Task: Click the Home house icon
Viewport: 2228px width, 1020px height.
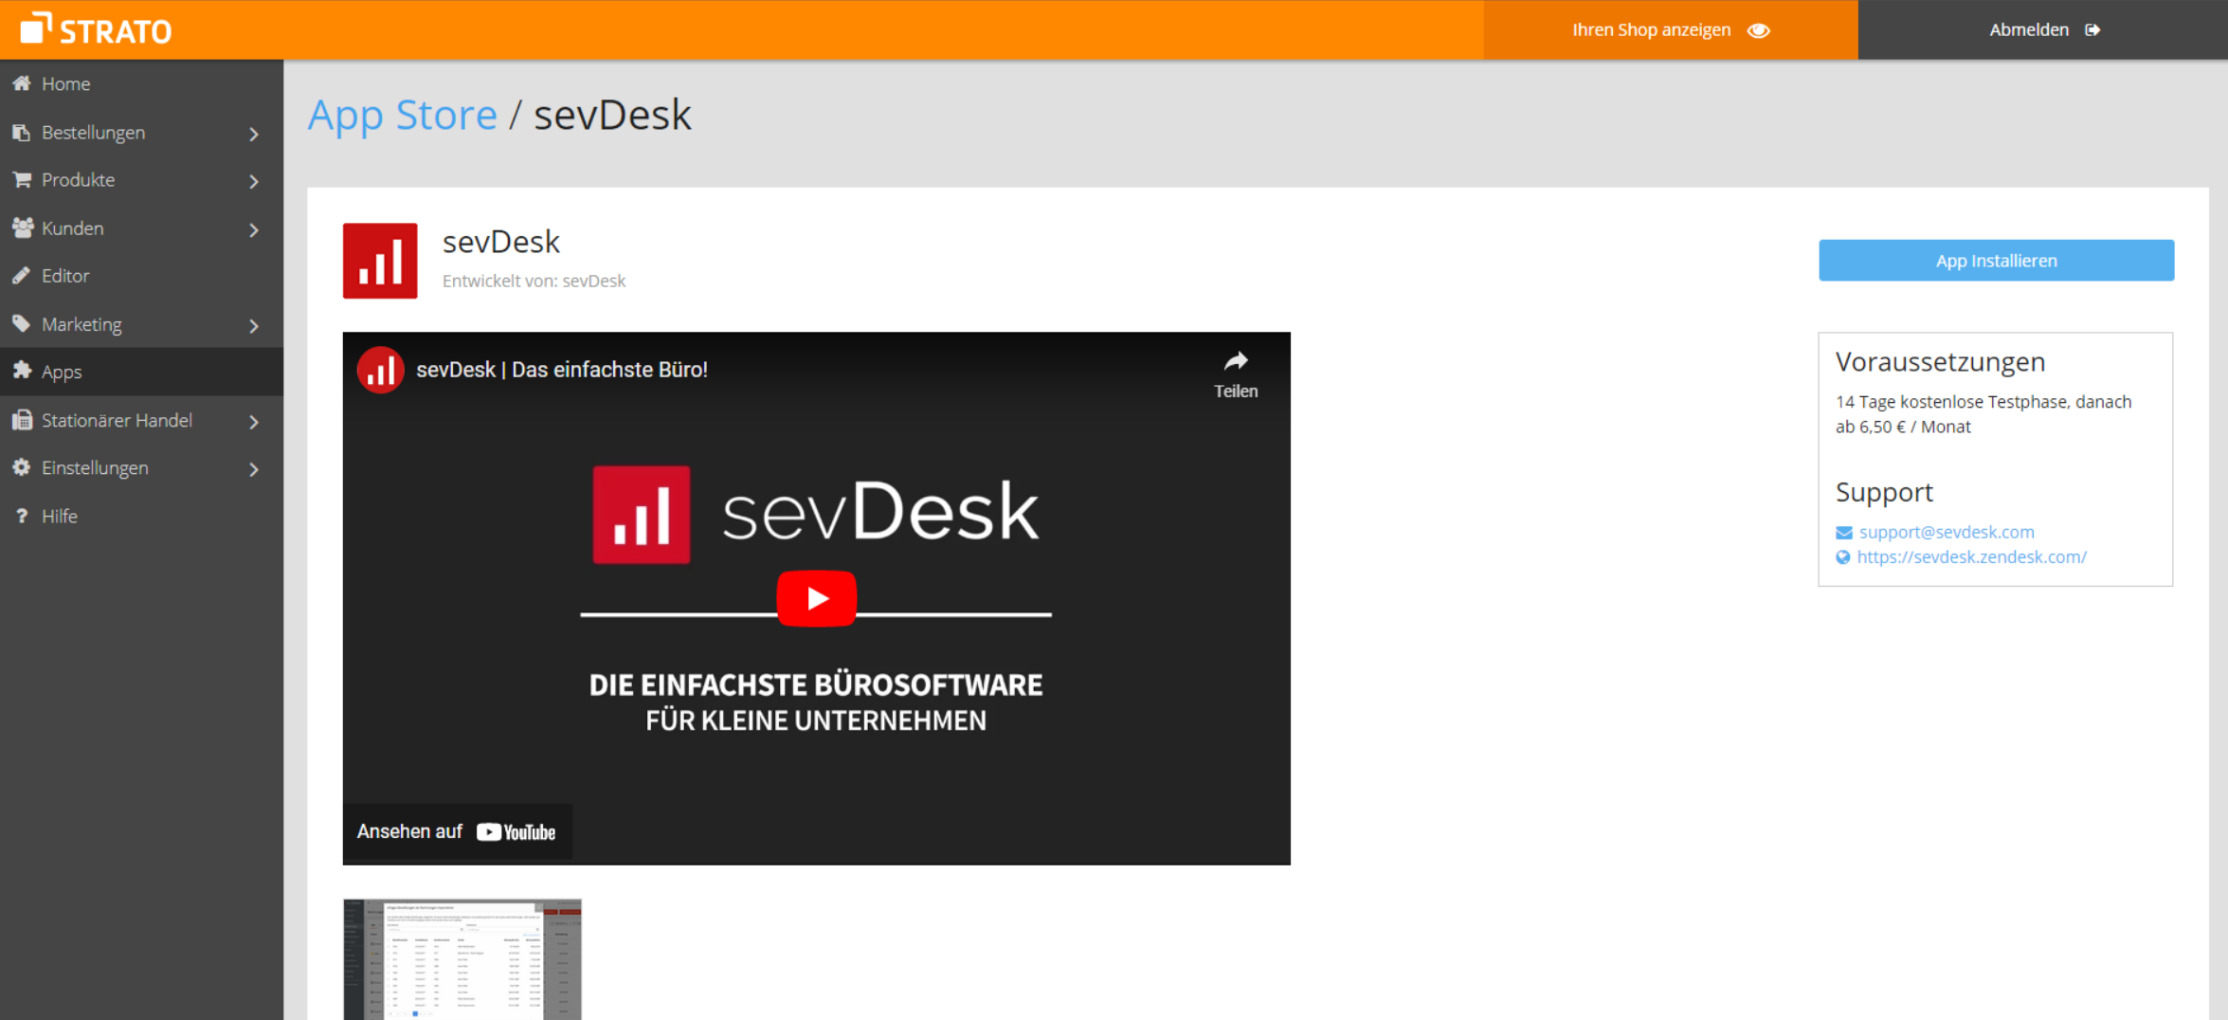Action: pyautogui.click(x=22, y=83)
